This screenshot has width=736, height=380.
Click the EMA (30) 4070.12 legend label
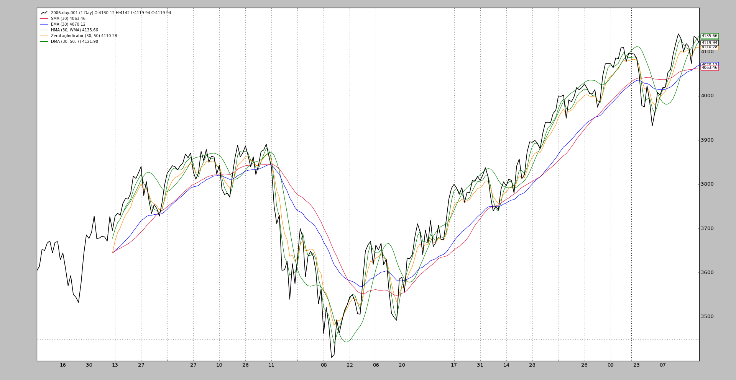click(68, 24)
